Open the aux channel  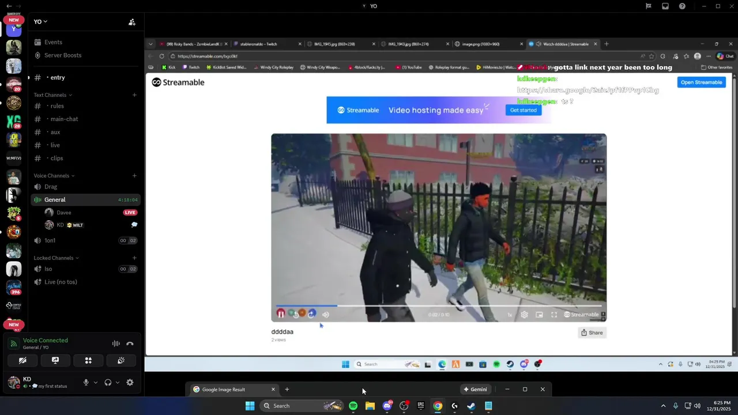coord(85,132)
